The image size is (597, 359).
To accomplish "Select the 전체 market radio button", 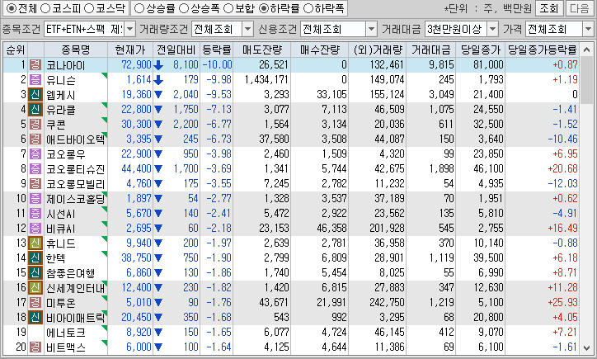I will [x=12, y=8].
